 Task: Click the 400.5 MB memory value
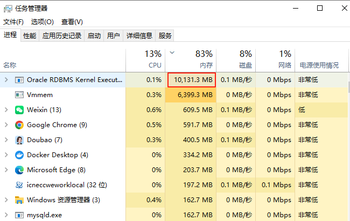(x=198, y=140)
